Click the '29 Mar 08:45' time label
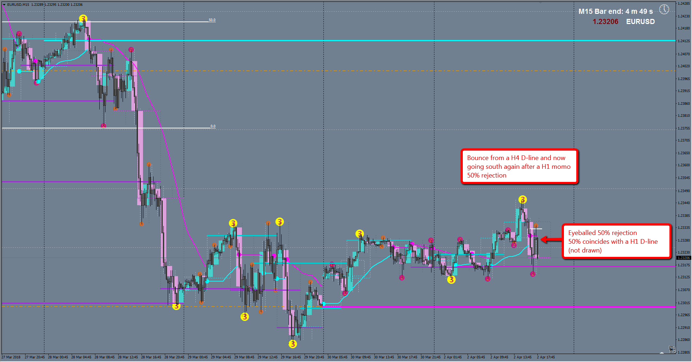Viewport: 692px width, 362px height. 244,357
